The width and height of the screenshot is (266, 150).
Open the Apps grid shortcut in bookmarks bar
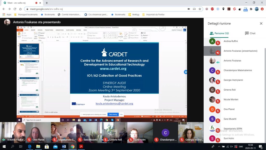click(7, 15)
